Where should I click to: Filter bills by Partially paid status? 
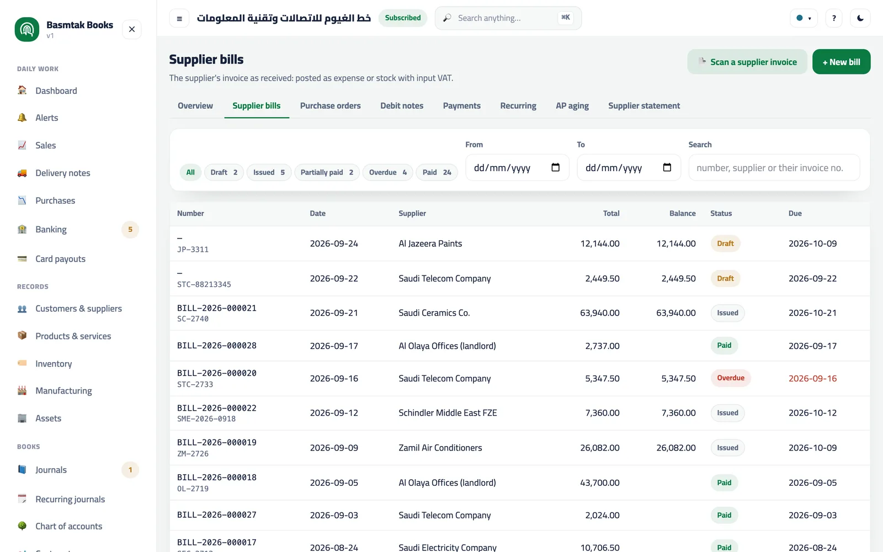pyautogui.click(x=327, y=172)
